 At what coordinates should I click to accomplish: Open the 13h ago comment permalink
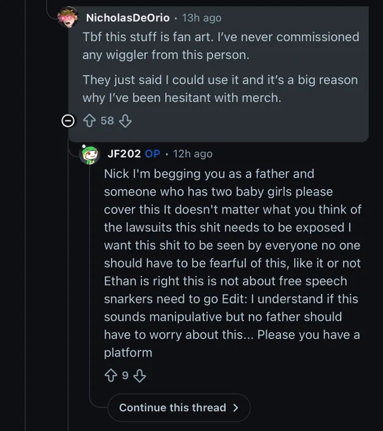point(202,18)
